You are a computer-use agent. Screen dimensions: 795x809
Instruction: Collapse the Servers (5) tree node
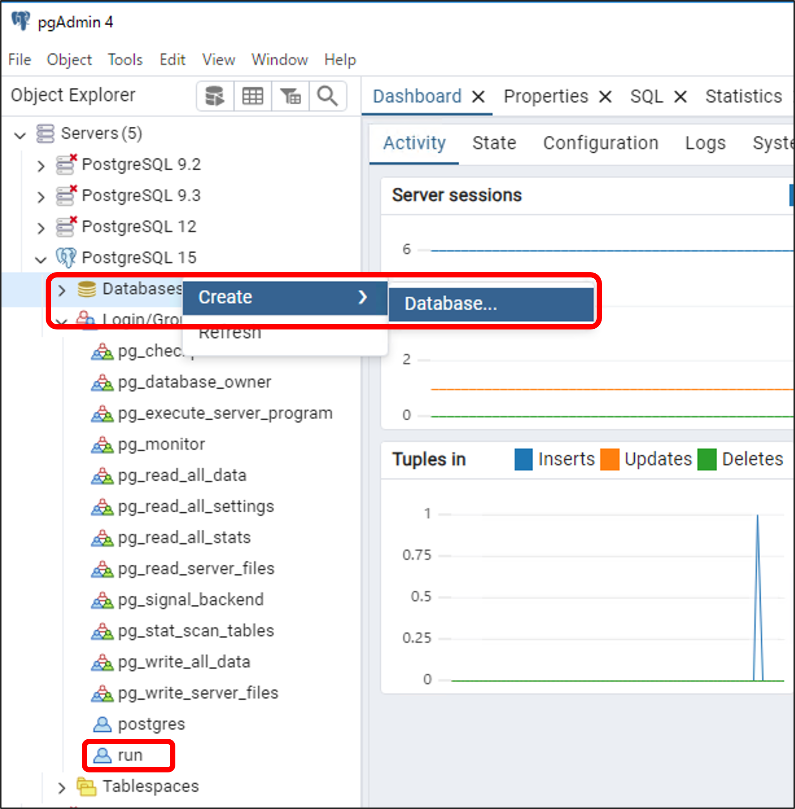point(20,135)
